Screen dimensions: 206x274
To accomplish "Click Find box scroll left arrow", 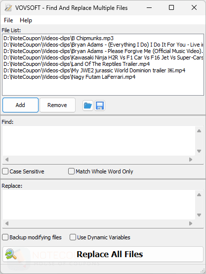I will pos(7,160).
